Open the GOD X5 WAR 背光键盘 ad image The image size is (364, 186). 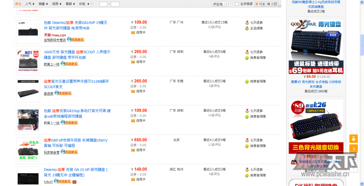pyautogui.click(x=316, y=47)
